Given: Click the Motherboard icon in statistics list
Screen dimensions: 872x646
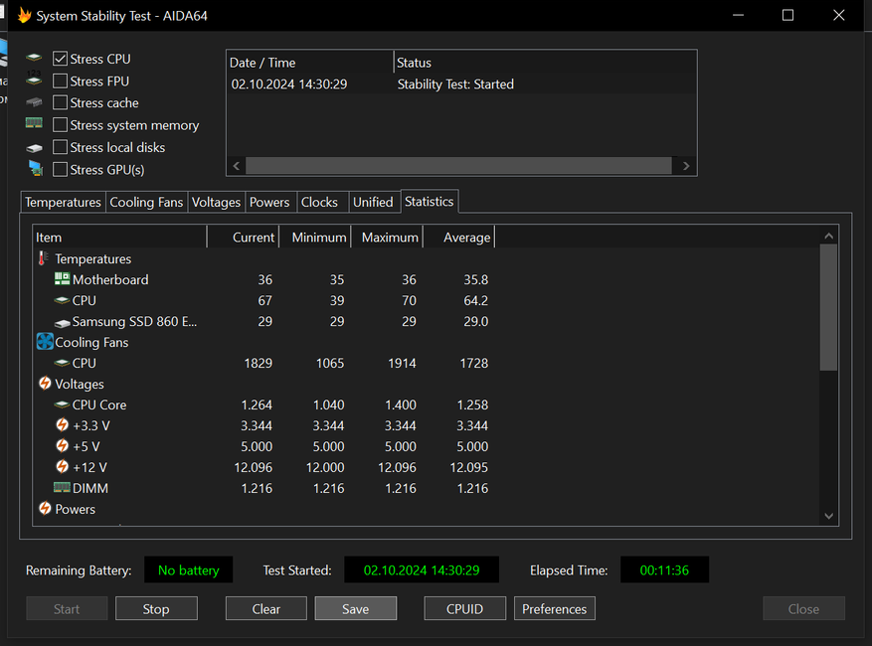Looking at the screenshot, I should 62,279.
